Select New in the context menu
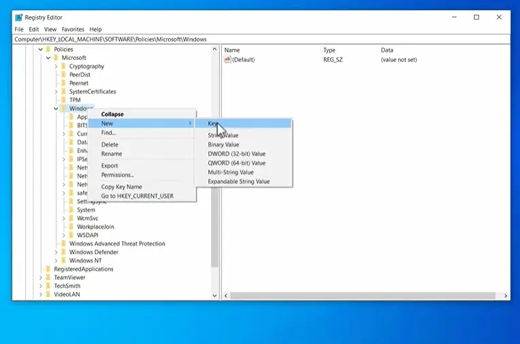This screenshot has height=344, width=520. point(142,123)
